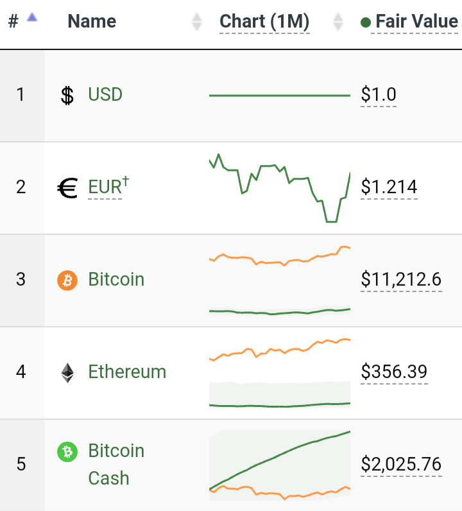Click the green Bitcoin Cash logo icon
The width and height of the screenshot is (462, 511).
(x=67, y=452)
